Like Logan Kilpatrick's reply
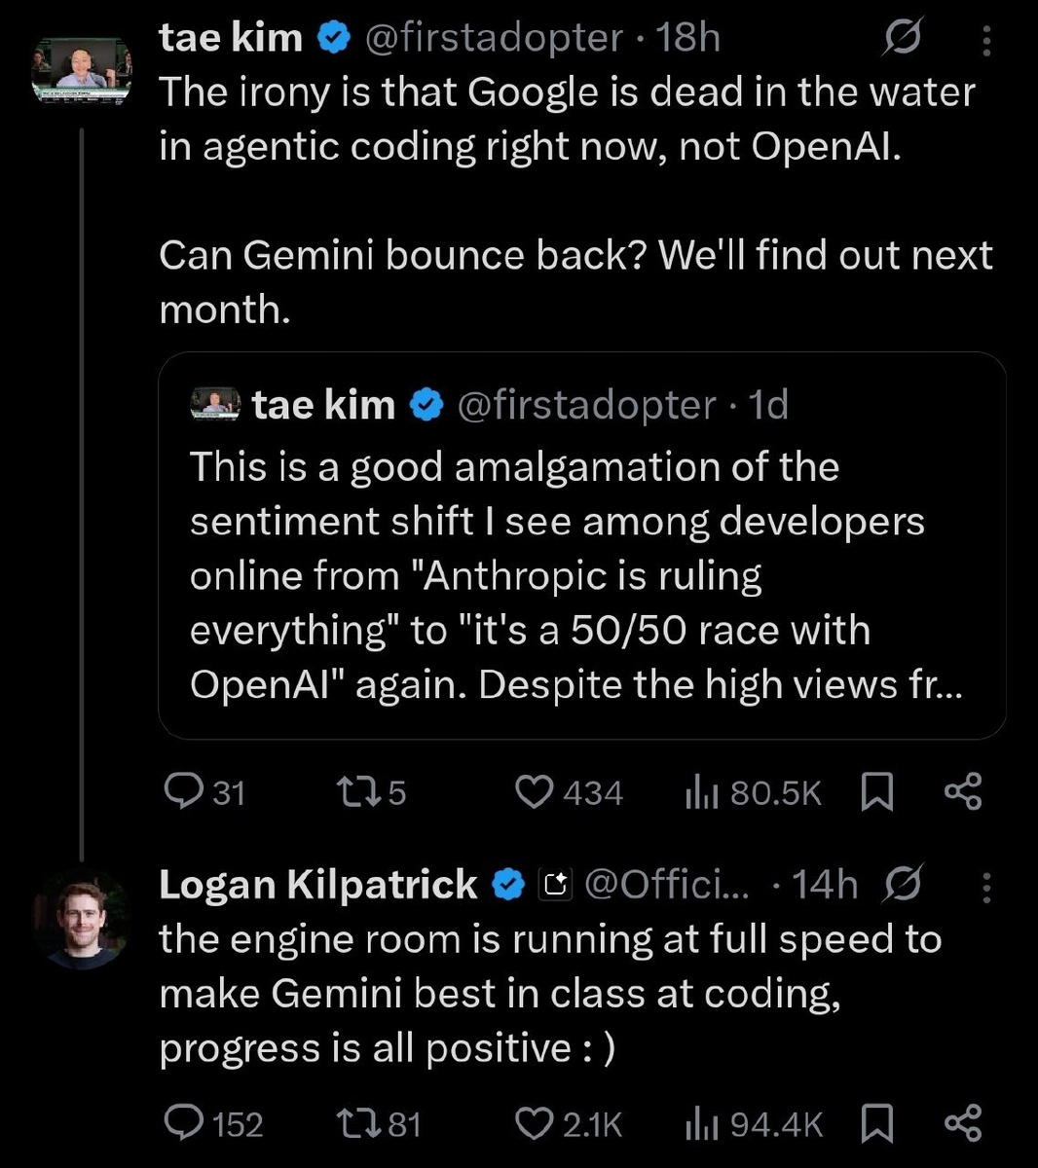The width and height of the screenshot is (1038, 1168). (x=534, y=1124)
